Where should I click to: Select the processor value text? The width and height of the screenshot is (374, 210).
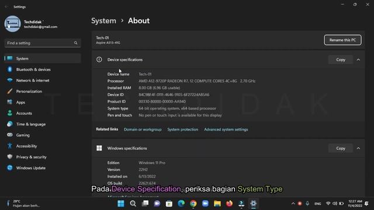pos(197,81)
